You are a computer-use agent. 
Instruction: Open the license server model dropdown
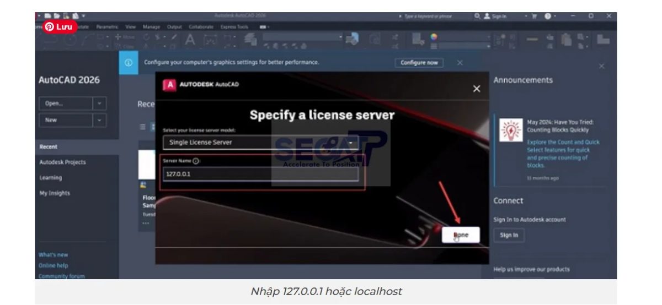tap(261, 142)
